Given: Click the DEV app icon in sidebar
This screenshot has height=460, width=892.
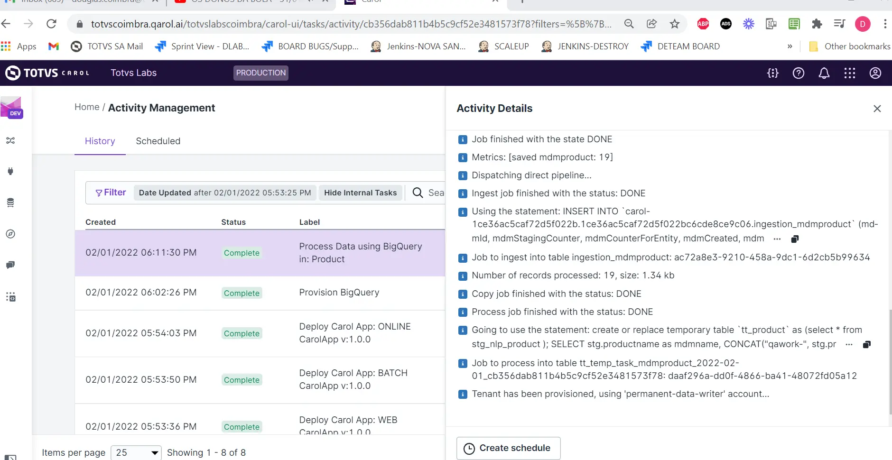Looking at the screenshot, I should pos(11,107).
